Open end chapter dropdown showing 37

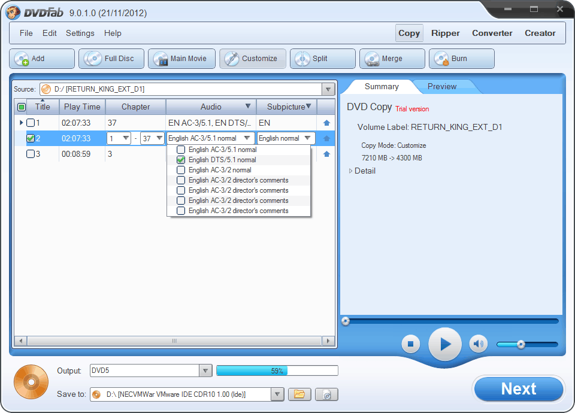[x=159, y=138]
